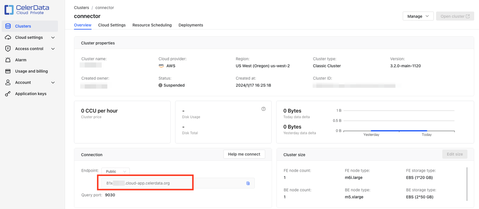Open the Endpoint Public dropdown
479x209 pixels.
pos(115,171)
